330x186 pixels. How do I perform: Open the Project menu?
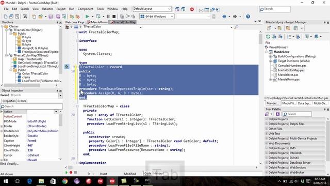click(61, 9)
